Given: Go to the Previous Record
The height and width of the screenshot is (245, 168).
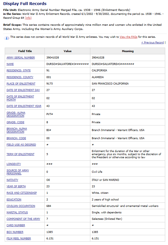Looking at the screenshot, I should [x=152, y=43].
